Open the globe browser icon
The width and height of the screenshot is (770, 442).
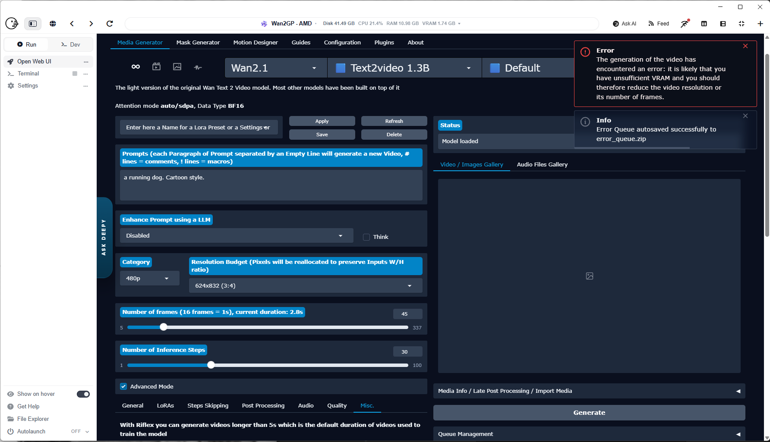(53, 24)
